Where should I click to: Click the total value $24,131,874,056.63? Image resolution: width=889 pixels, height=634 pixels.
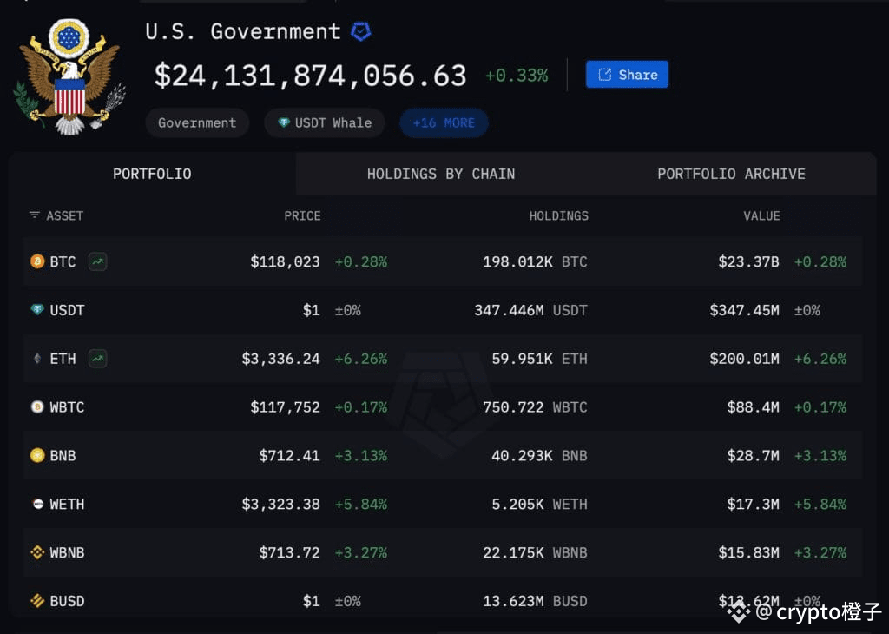coord(310,76)
